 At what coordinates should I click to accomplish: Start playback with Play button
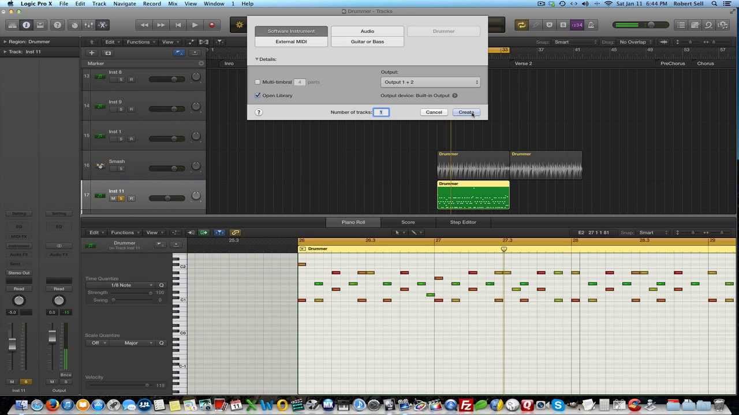(x=195, y=25)
